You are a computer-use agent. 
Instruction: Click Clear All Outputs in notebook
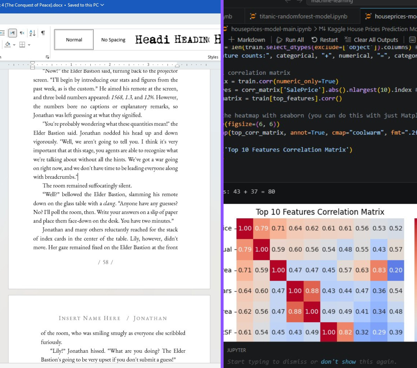[371, 40]
